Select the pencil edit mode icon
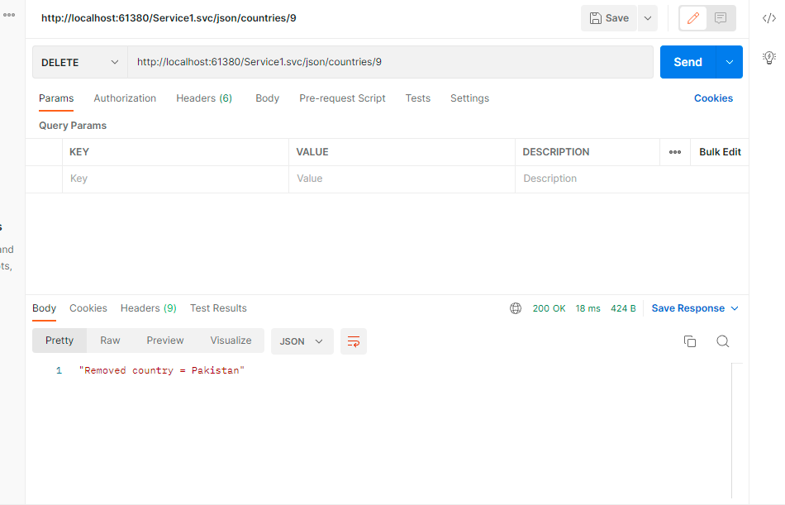This screenshot has width=785, height=505. [x=693, y=18]
